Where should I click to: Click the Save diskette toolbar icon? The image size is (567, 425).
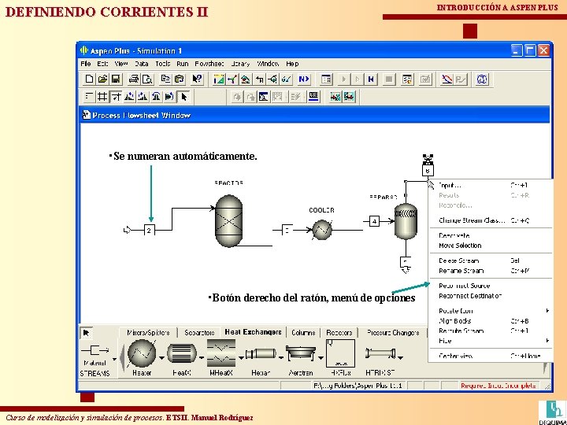(116, 79)
